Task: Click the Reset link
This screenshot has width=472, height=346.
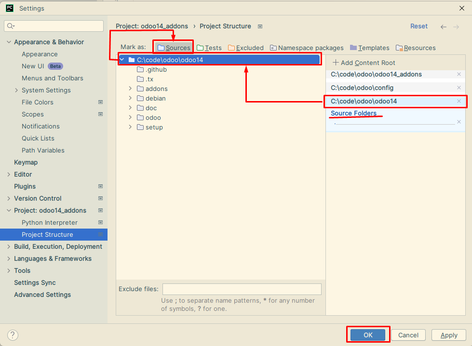Action: pos(418,26)
